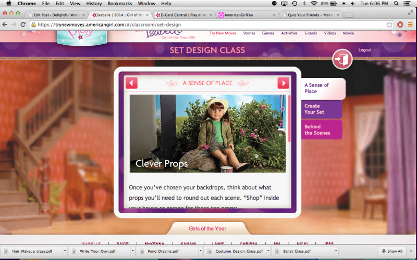
Task: Click the AirPlay display icon in menu bar
Action: point(284,4)
